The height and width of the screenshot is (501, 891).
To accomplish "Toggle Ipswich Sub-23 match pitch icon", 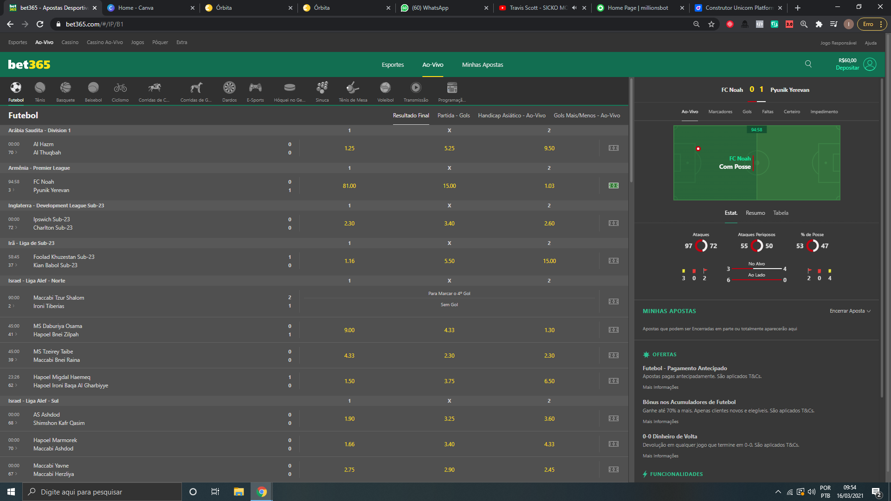I will 613,223.
